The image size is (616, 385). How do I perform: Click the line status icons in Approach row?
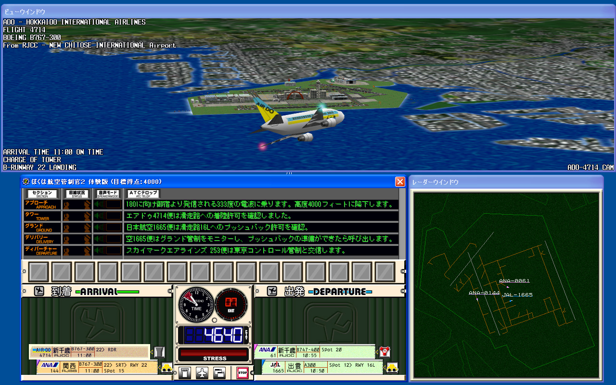click(x=77, y=204)
